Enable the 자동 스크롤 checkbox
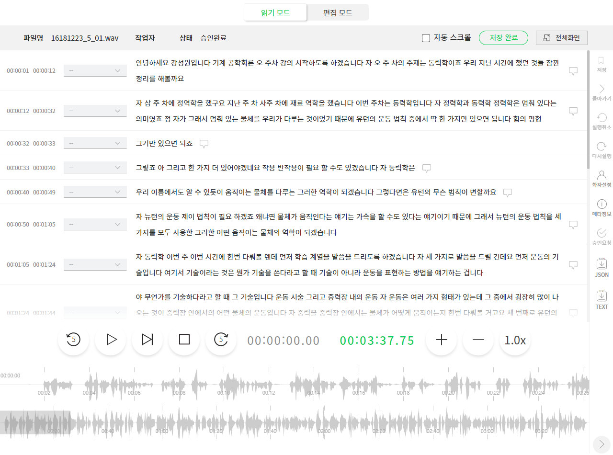Image resolution: width=613 pixels, height=455 pixels. [426, 38]
